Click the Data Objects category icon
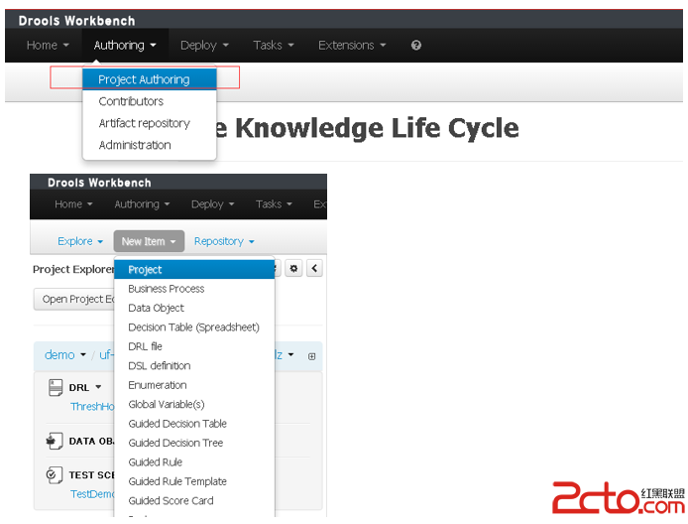 point(55,441)
